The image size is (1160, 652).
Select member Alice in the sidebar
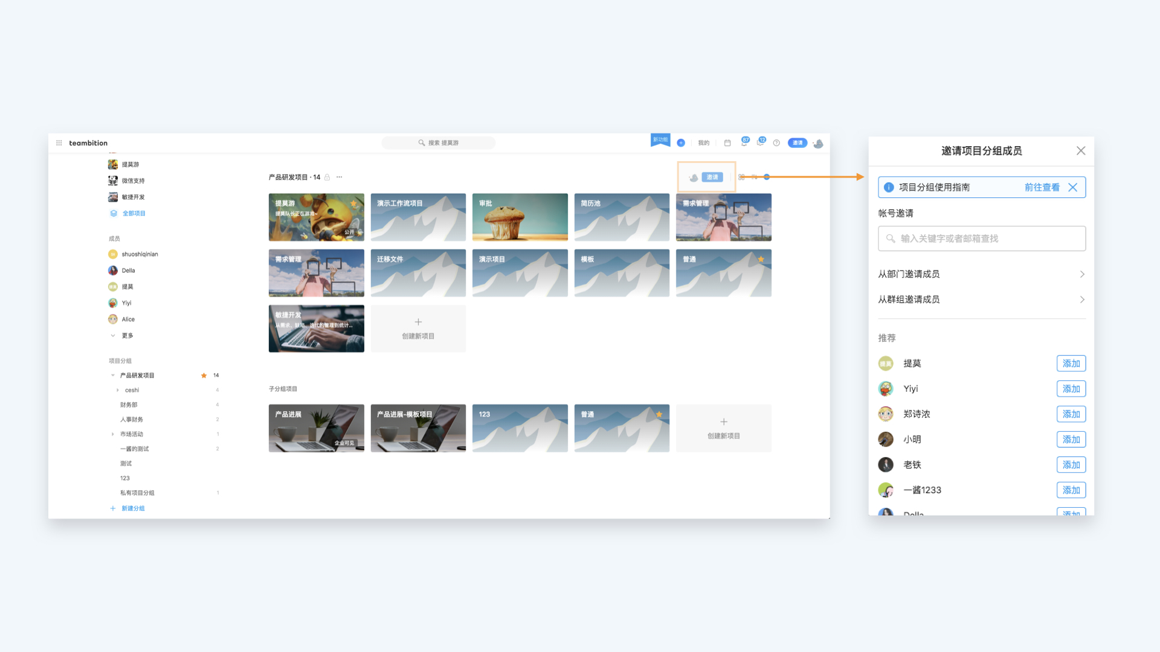pyautogui.click(x=121, y=319)
